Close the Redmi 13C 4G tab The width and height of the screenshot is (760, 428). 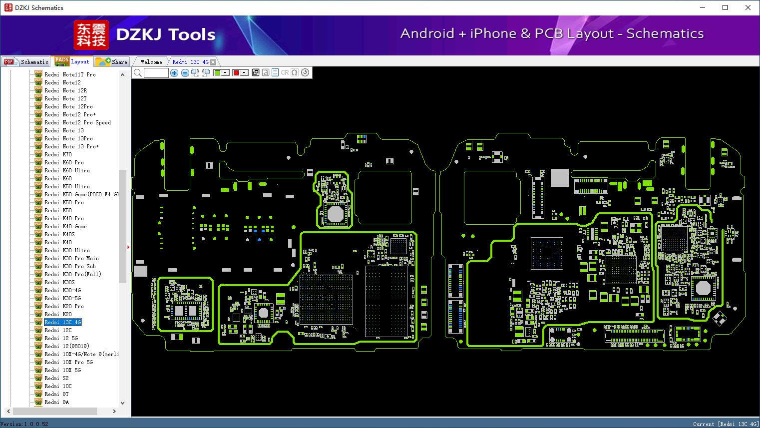click(213, 62)
